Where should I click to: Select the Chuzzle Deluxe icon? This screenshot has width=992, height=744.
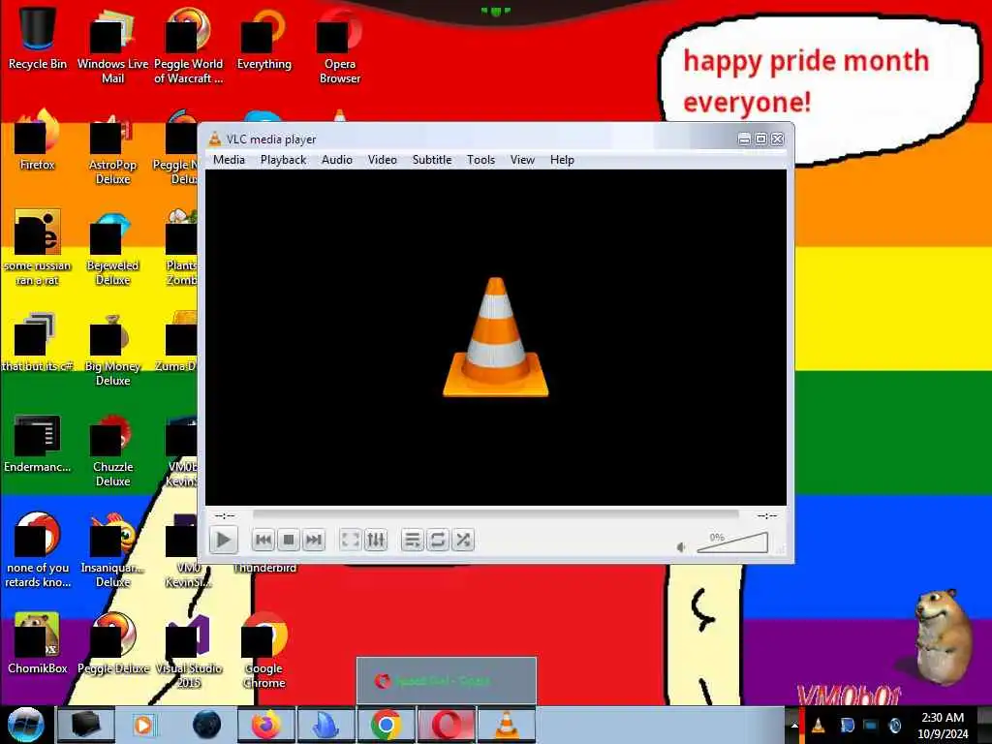coord(112,449)
